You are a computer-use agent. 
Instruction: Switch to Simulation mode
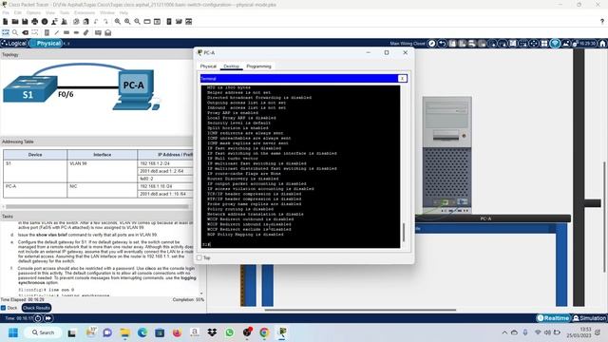(589, 318)
